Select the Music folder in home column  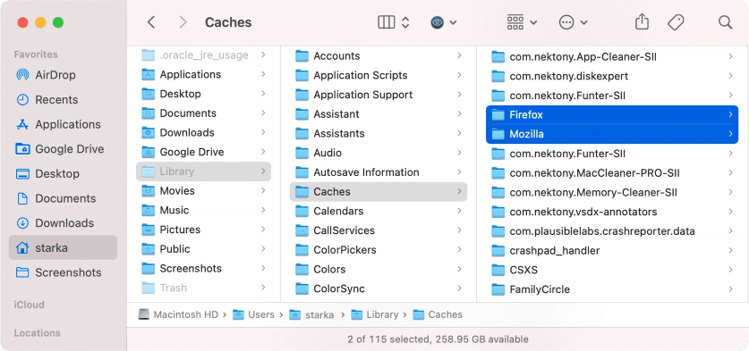point(203,210)
